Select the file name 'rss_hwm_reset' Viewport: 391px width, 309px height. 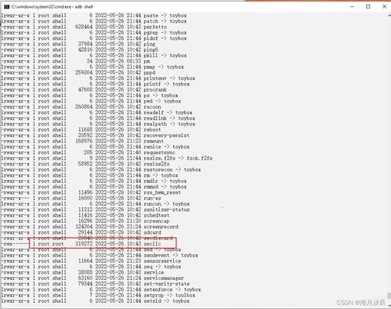[x=162, y=192]
